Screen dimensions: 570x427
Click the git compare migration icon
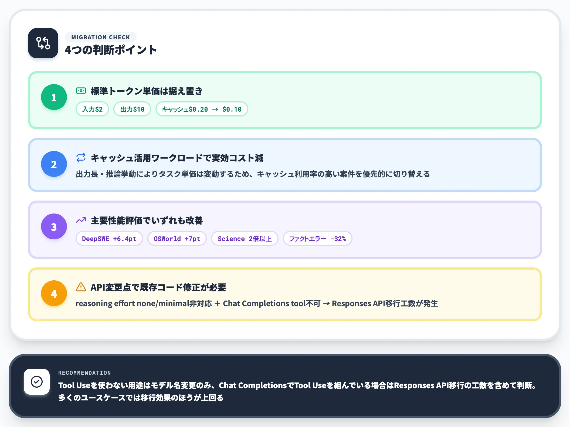coord(43,43)
